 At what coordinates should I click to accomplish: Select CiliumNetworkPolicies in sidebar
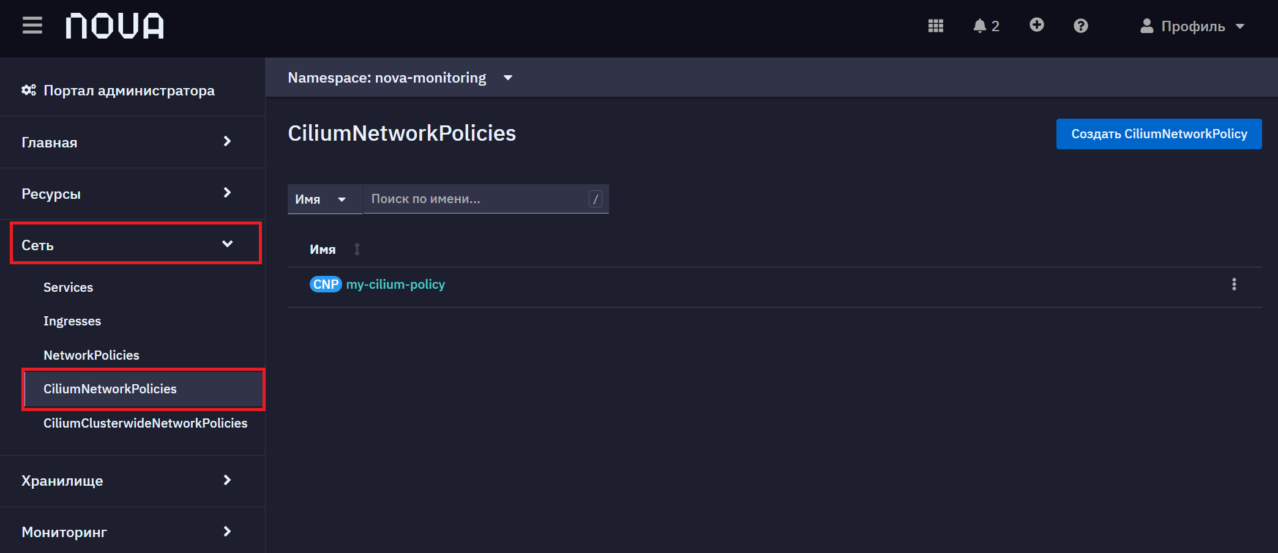[144, 389]
